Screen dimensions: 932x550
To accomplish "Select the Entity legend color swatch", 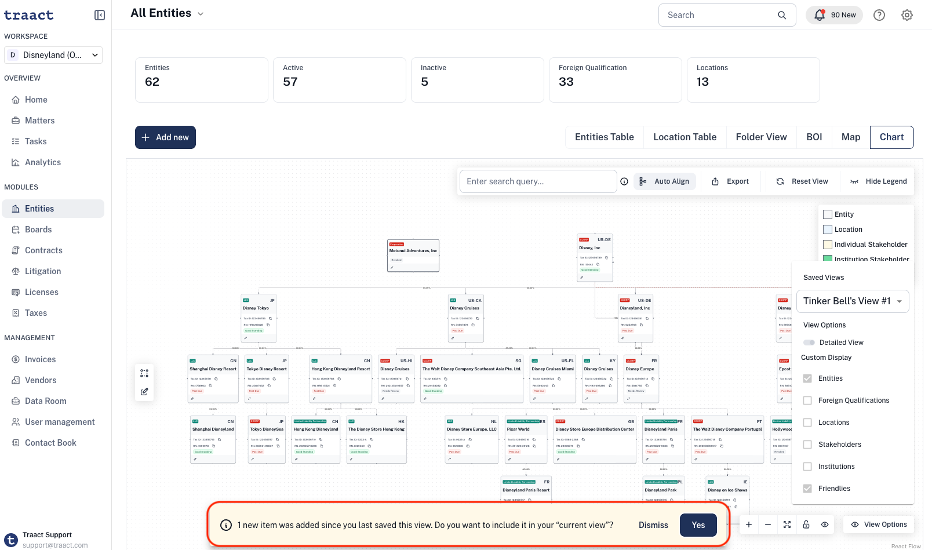I will tap(828, 214).
